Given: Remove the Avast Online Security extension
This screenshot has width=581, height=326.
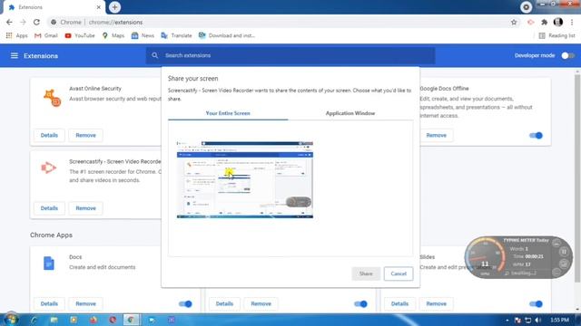Looking at the screenshot, I should tap(85, 135).
